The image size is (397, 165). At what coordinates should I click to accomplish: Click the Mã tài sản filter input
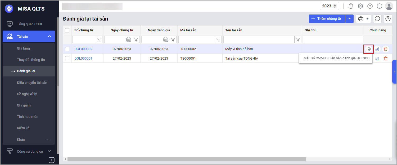click(x=197, y=40)
